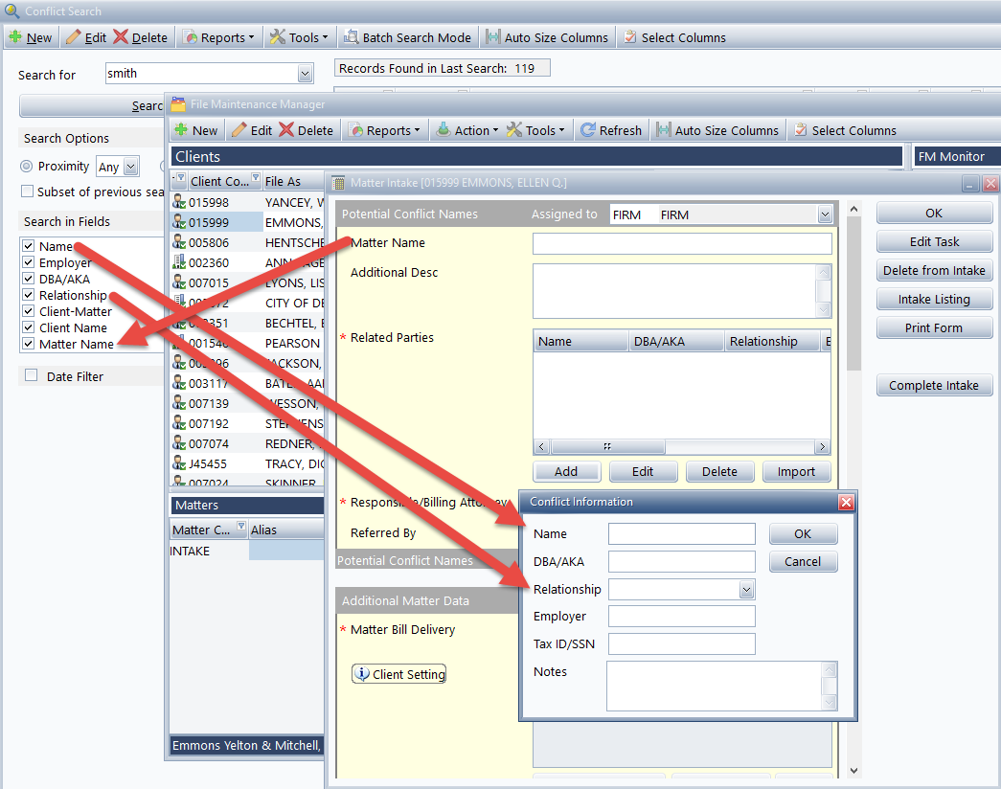This screenshot has height=789, width=1001.
Task: Click the Related Parties horizontal scrollbar
Action: point(681,447)
